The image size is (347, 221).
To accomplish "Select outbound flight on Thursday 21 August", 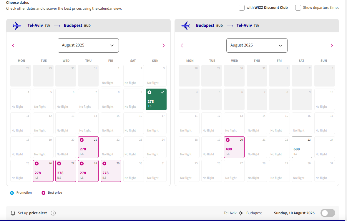I will point(88,147).
